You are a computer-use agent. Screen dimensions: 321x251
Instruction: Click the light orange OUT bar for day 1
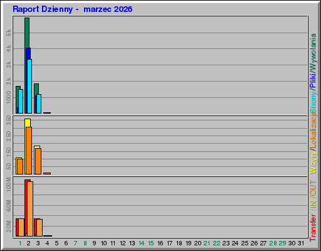coord(21,227)
